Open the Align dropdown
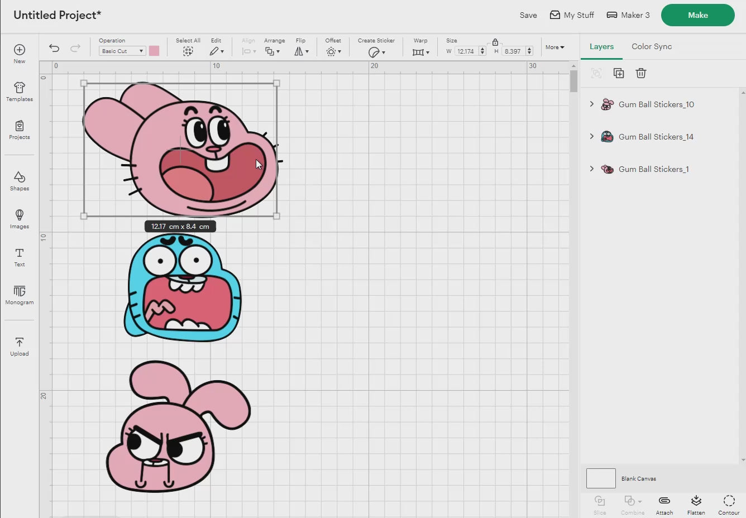Screen dimensions: 746x518 coord(249,51)
